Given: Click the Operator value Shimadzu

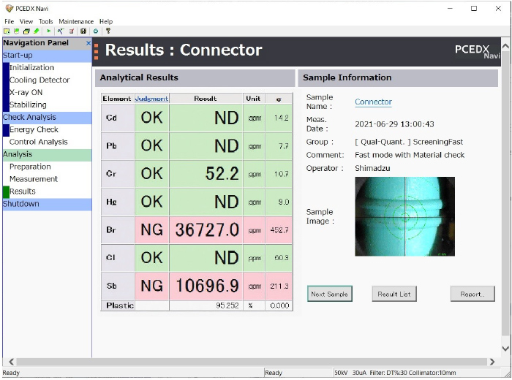Looking at the screenshot, I should point(372,168).
